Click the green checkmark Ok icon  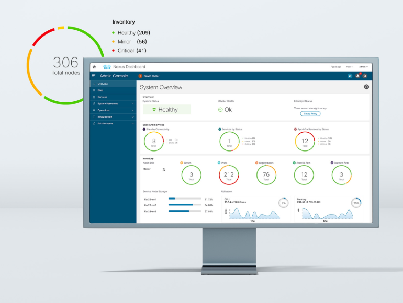click(220, 110)
